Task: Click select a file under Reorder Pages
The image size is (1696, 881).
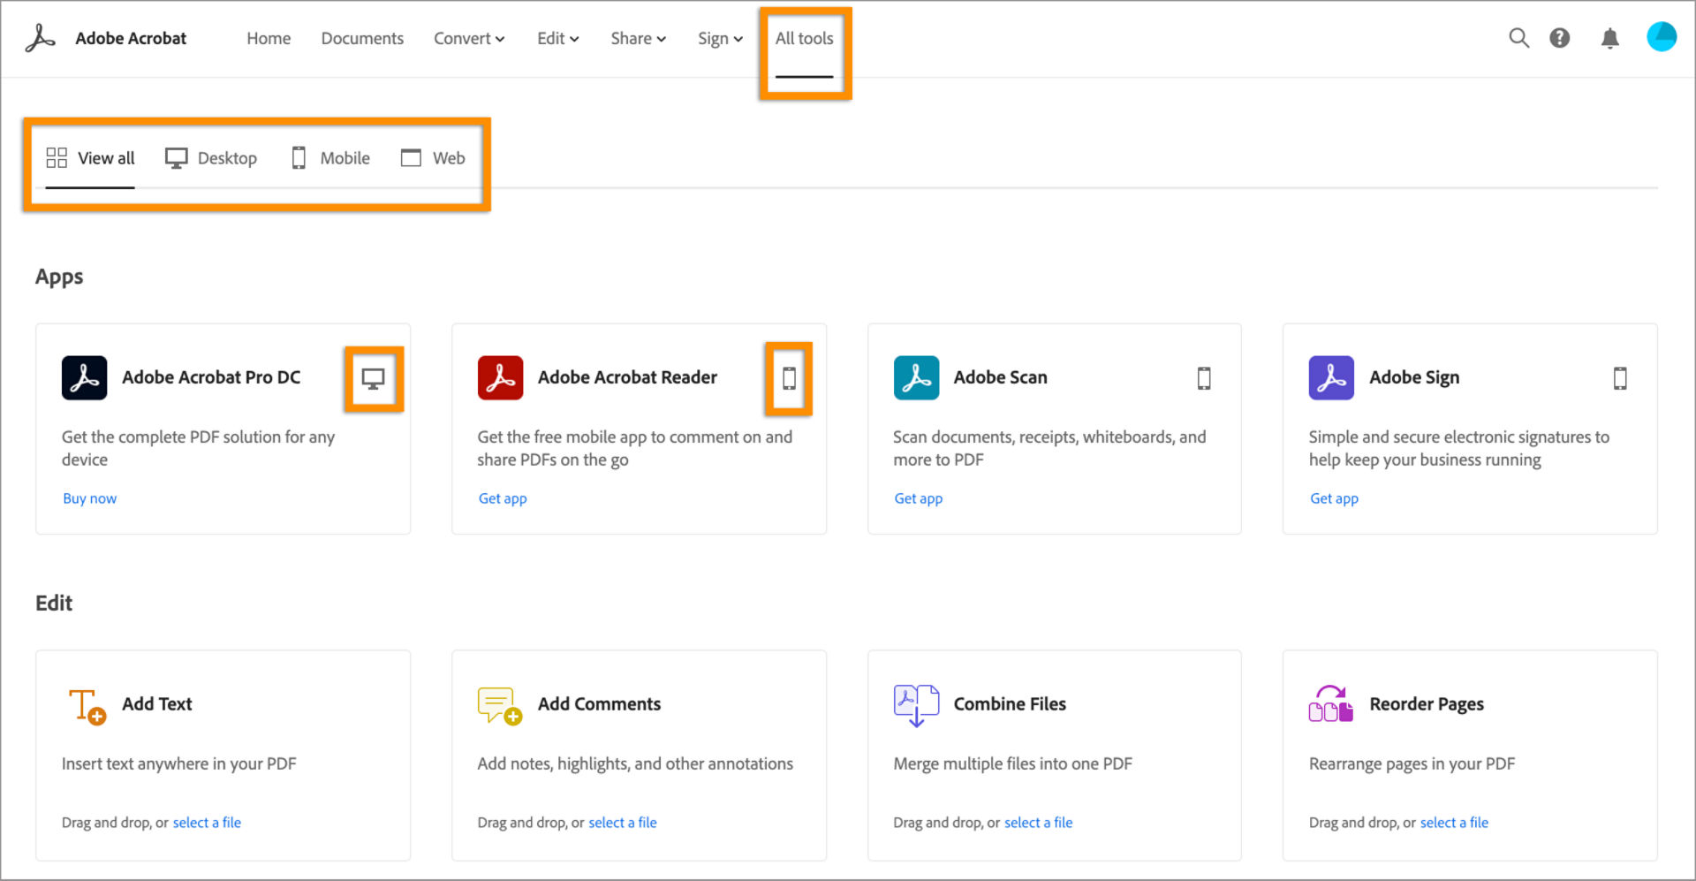Action: (x=1454, y=823)
